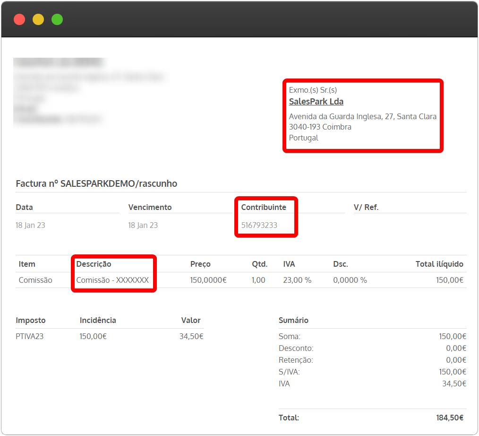Open the SalesPark Lda customer link
This screenshot has width=479, height=436.
click(x=316, y=102)
